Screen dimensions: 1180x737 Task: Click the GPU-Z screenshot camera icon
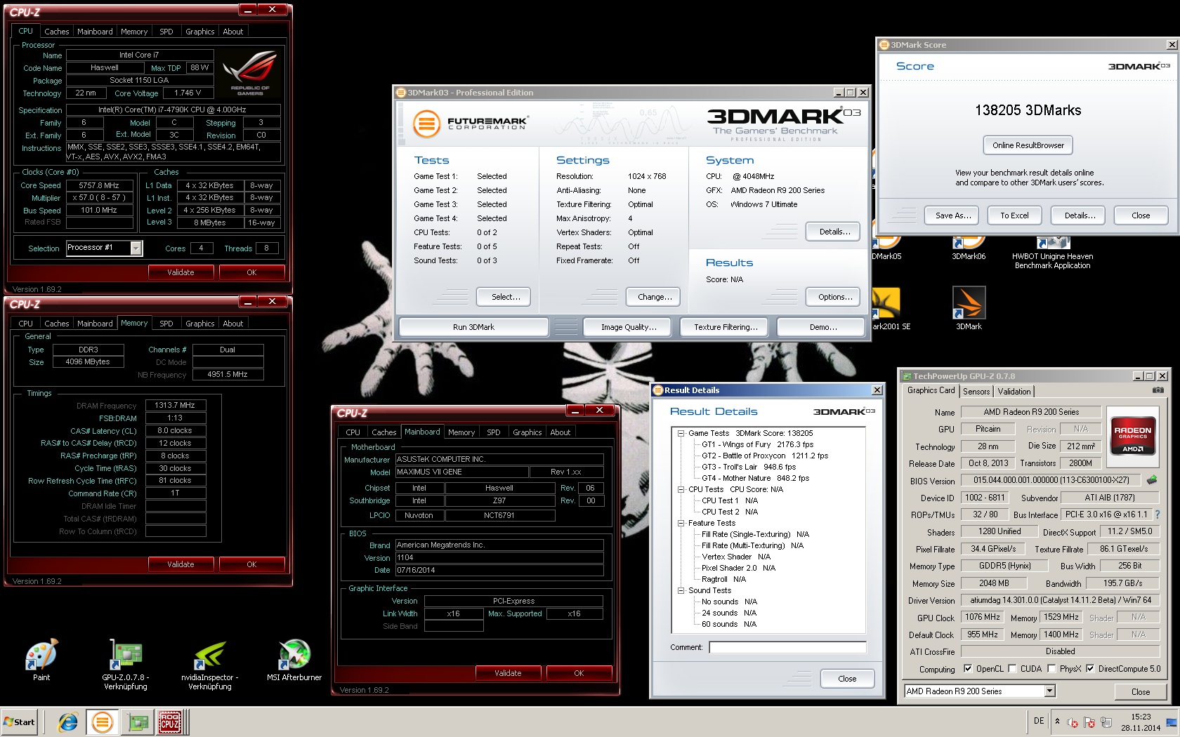[x=1158, y=390]
